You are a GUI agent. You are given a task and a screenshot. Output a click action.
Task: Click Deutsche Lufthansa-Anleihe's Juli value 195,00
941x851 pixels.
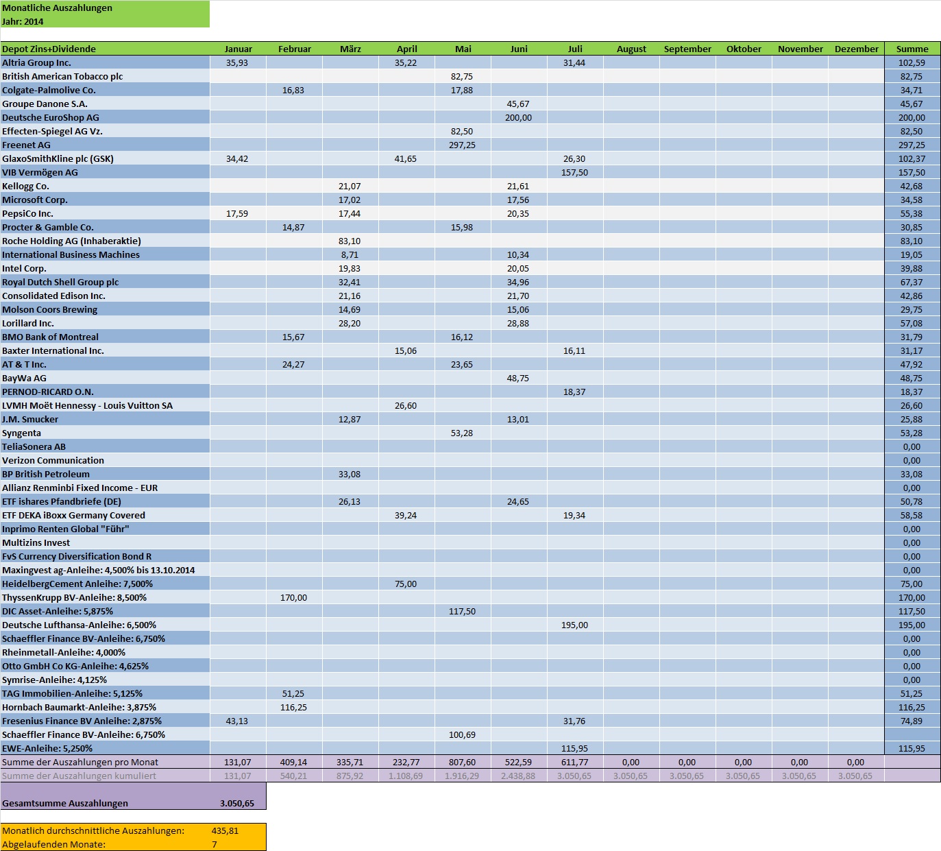tap(575, 625)
